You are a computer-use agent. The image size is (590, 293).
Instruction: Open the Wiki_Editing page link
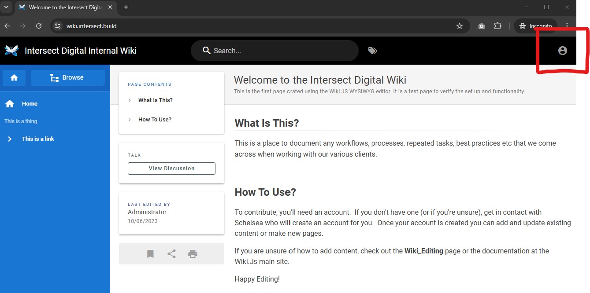(423, 251)
